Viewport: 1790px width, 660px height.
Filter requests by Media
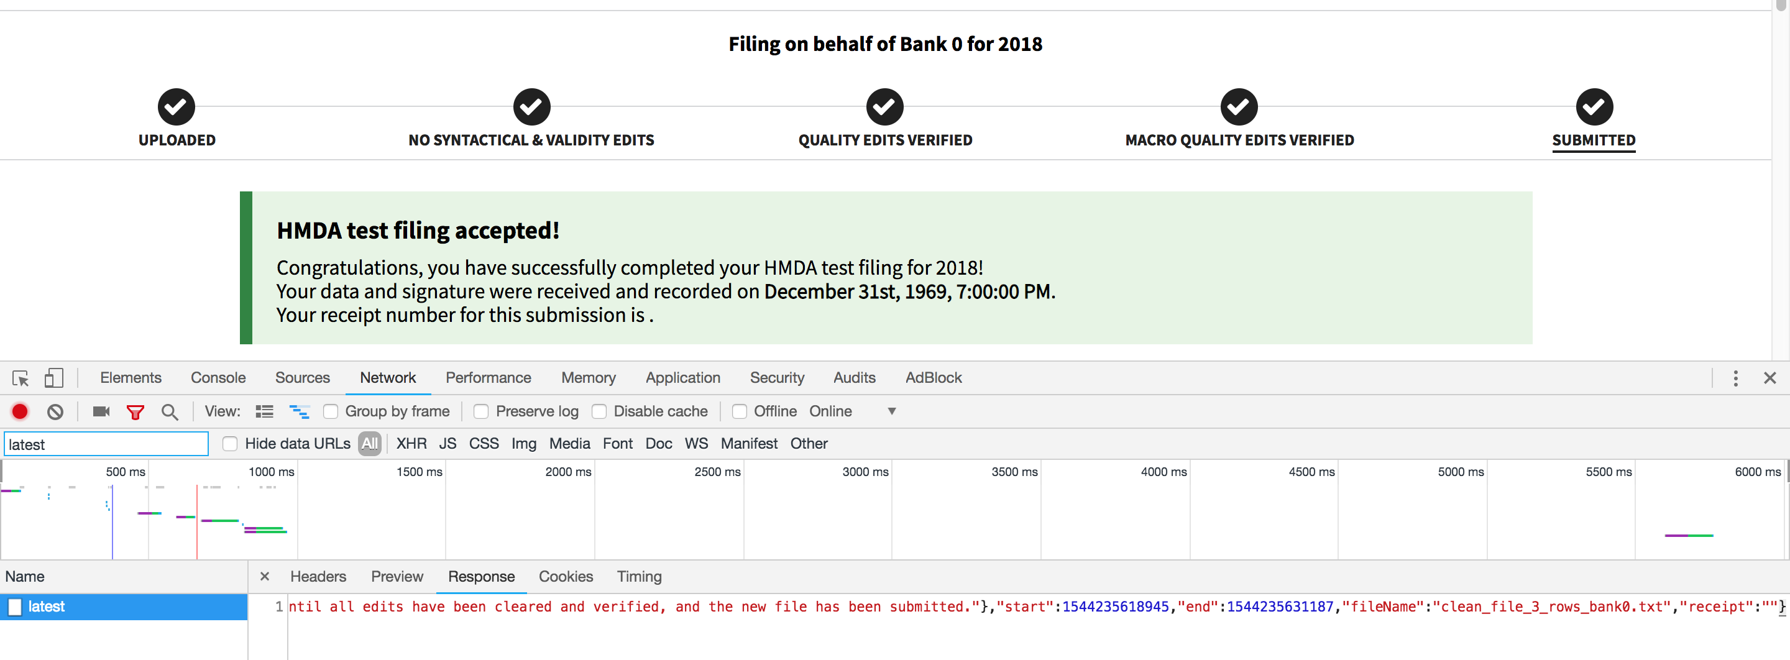tap(569, 443)
